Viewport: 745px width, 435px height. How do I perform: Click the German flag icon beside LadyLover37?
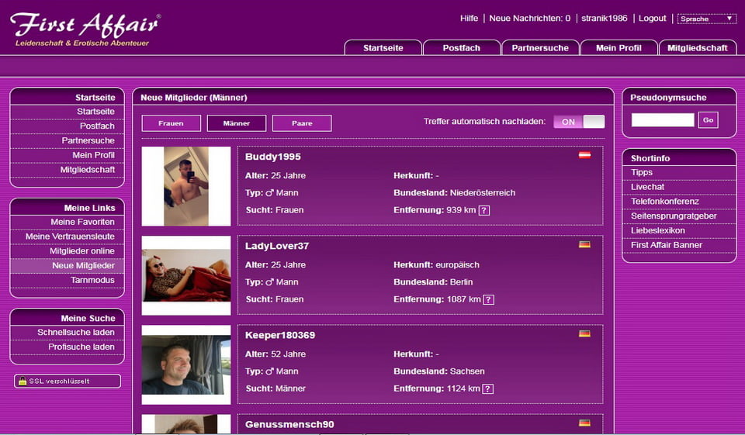pos(584,244)
